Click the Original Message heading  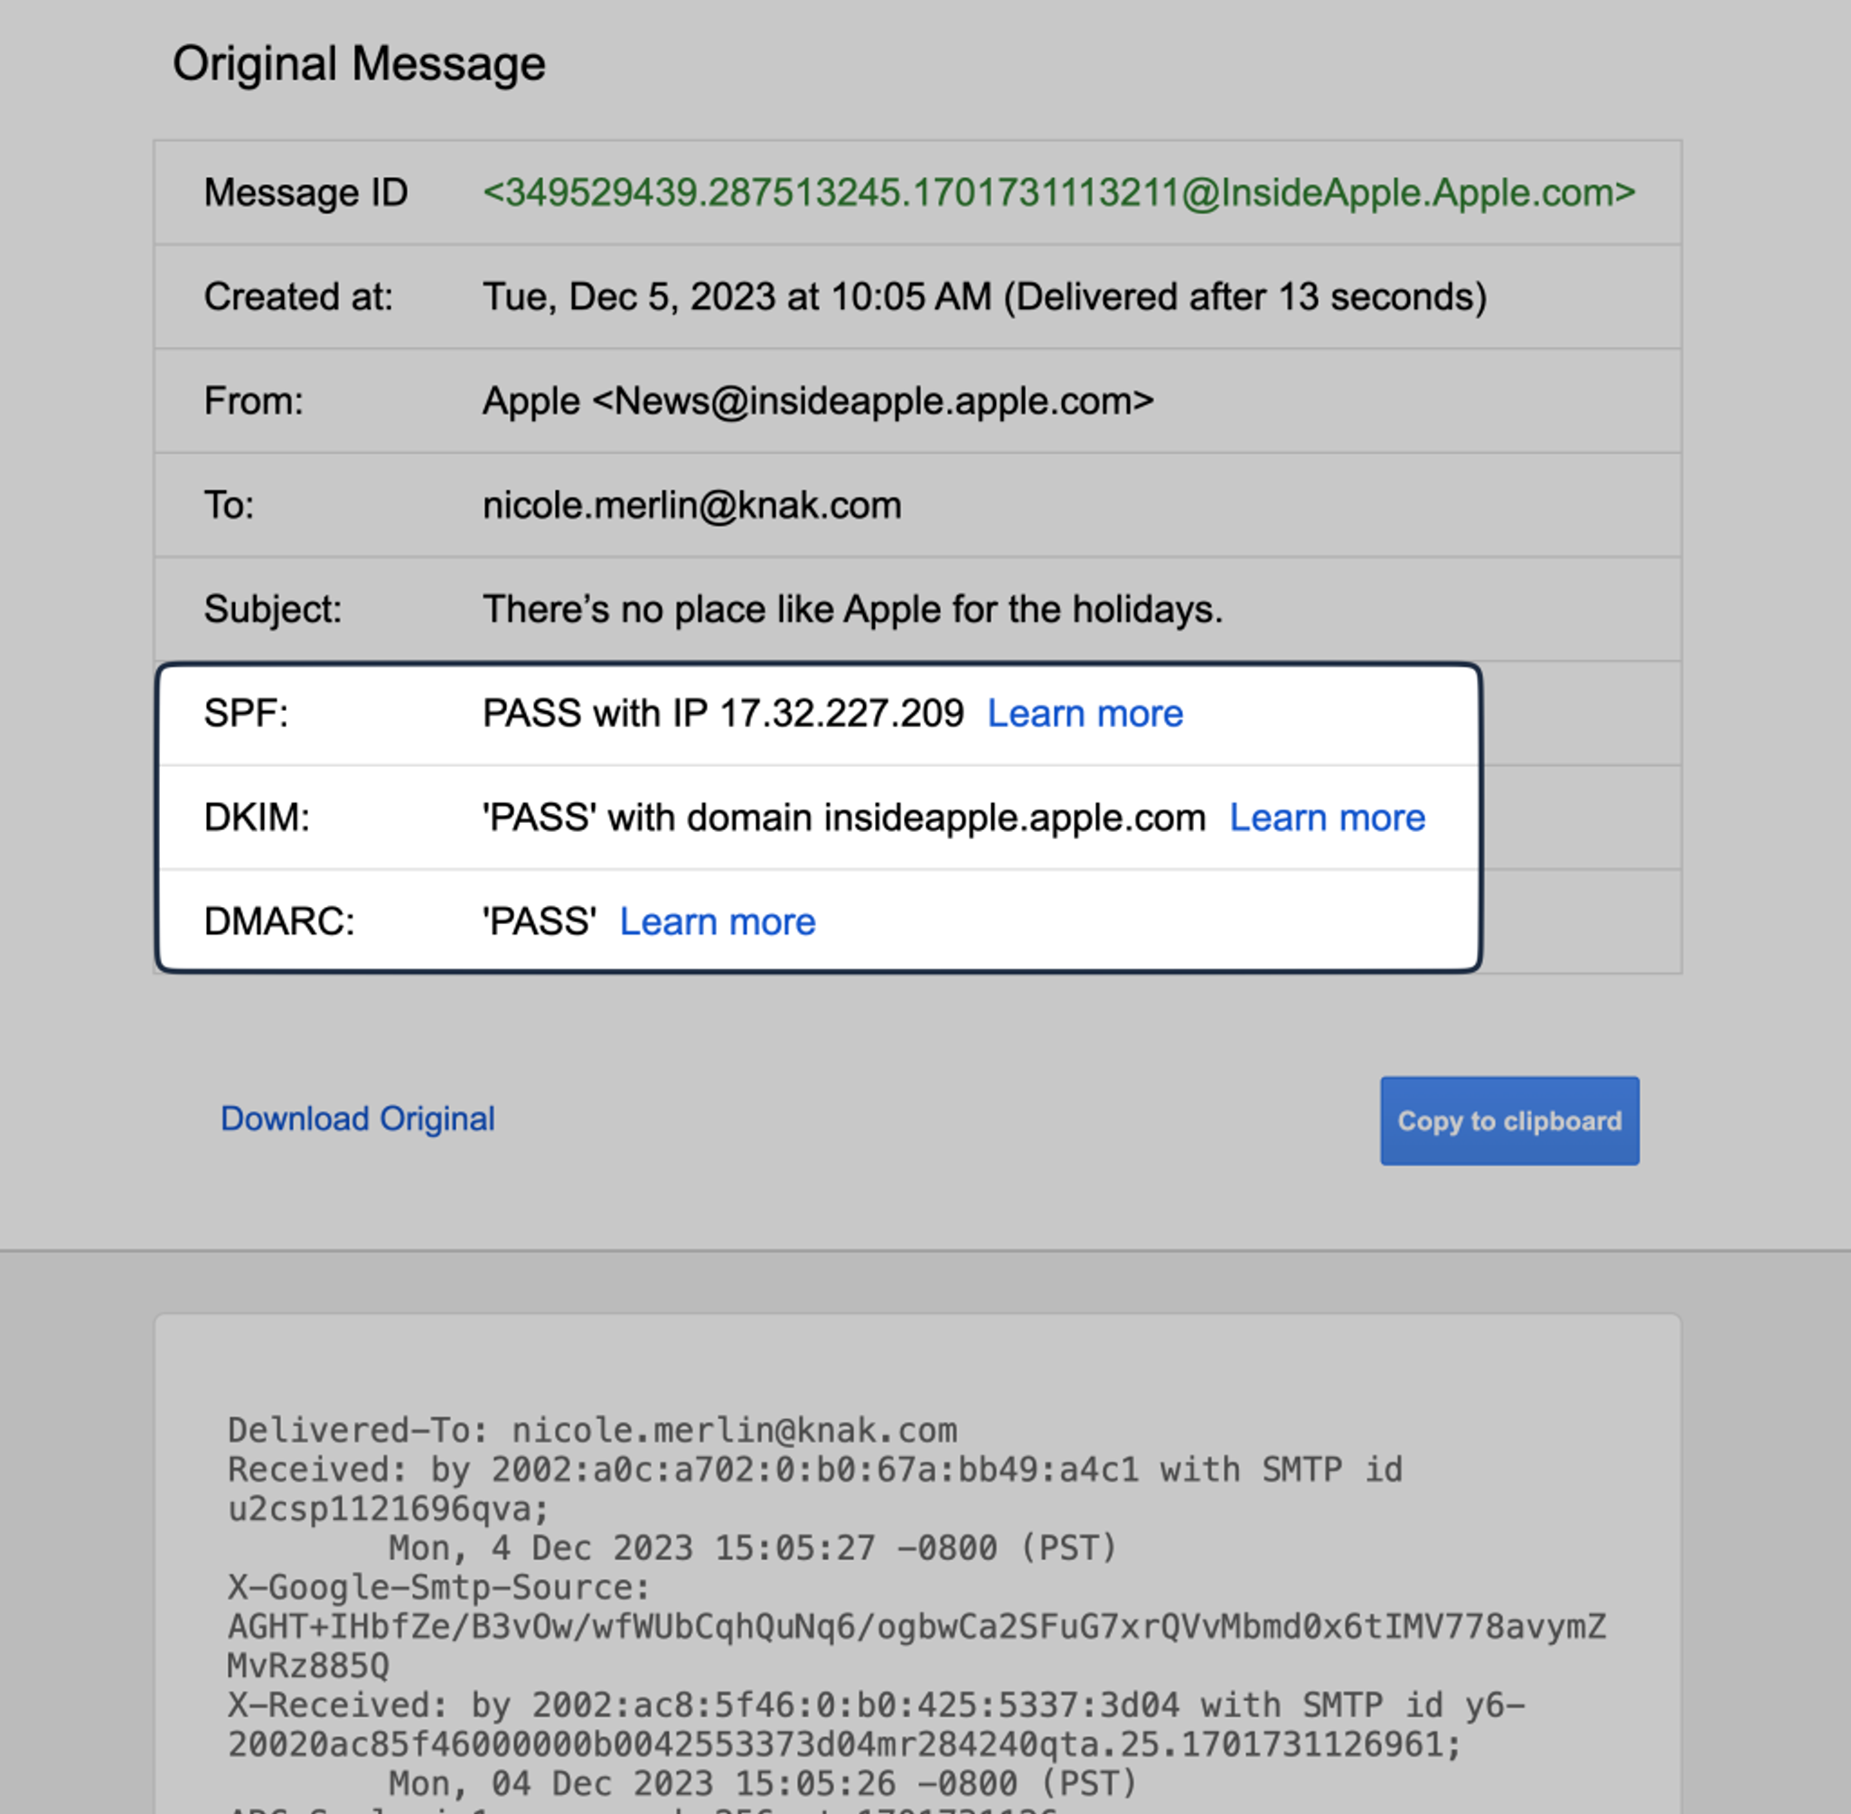[359, 64]
